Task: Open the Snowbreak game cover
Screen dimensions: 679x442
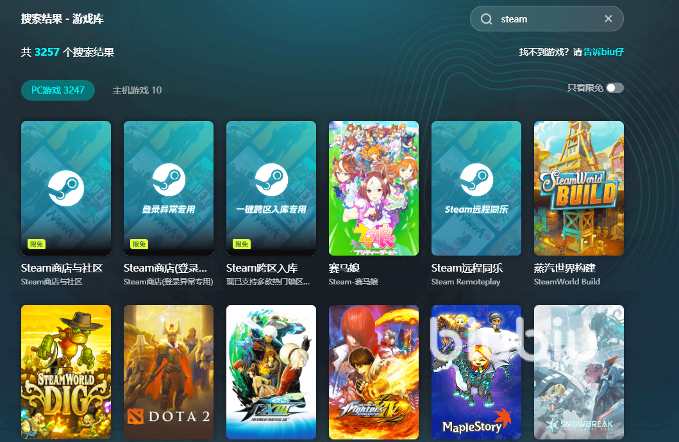Action: click(x=579, y=372)
